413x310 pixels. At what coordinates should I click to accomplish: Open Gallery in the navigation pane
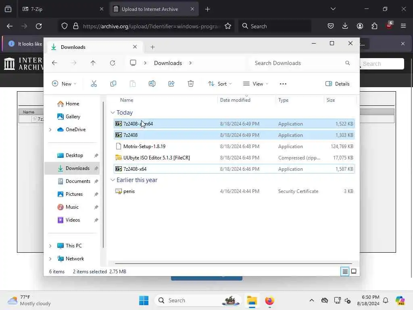click(69, 117)
